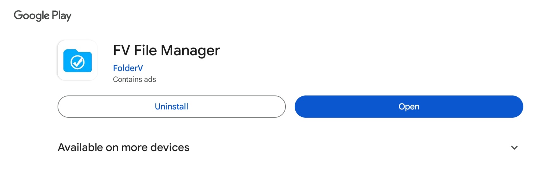Expand the chevron beside Available on more devices
Image resolution: width=558 pixels, height=175 pixels.
514,147
